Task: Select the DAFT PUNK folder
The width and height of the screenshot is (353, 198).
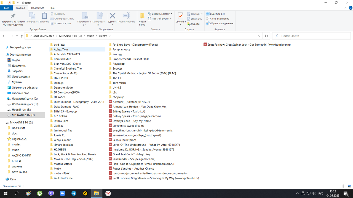Action: (61, 78)
